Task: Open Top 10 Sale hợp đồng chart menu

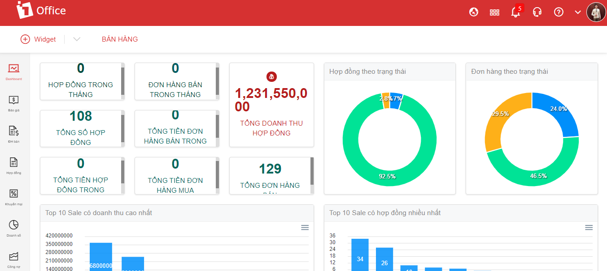Action: (x=589, y=228)
